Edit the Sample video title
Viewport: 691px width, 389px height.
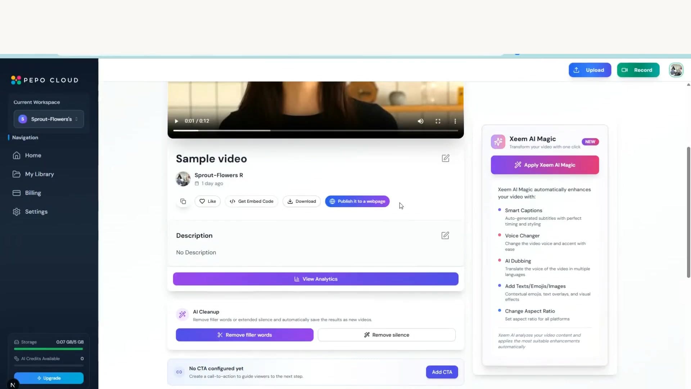pyautogui.click(x=446, y=158)
